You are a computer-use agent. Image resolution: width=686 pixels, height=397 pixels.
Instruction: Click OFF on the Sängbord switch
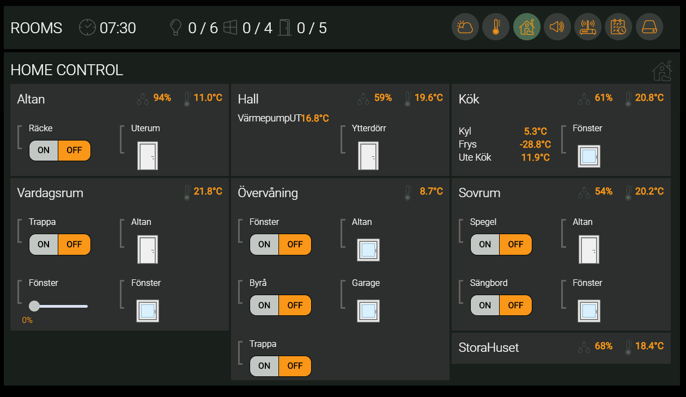point(515,306)
